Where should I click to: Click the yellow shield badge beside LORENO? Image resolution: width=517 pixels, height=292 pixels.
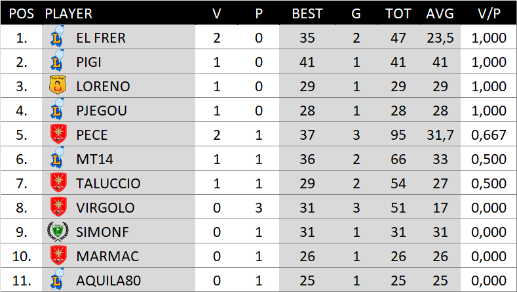click(58, 86)
